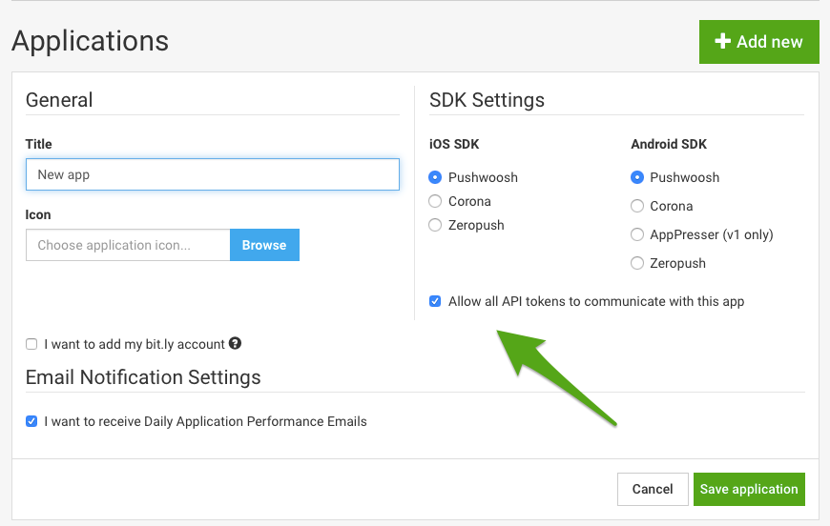Enable the bit.ly account checkbox
The height and width of the screenshot is (526, 830).
[31, 344]
